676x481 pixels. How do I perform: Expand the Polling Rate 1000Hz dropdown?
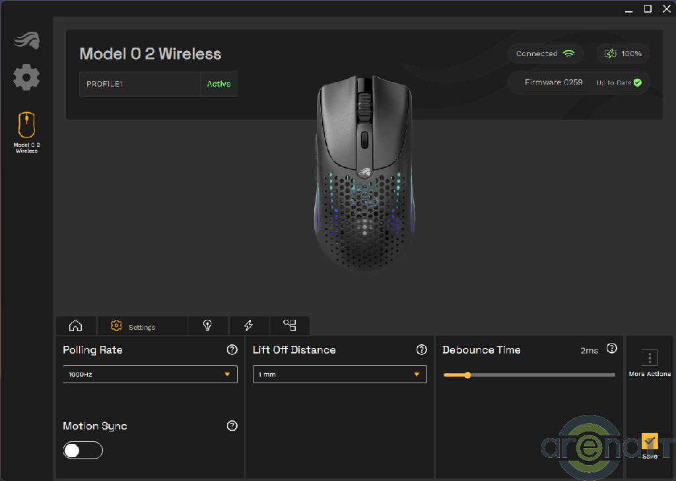[150, 374]
